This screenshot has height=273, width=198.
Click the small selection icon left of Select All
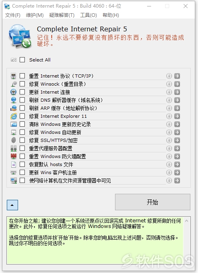click(14, 60)
